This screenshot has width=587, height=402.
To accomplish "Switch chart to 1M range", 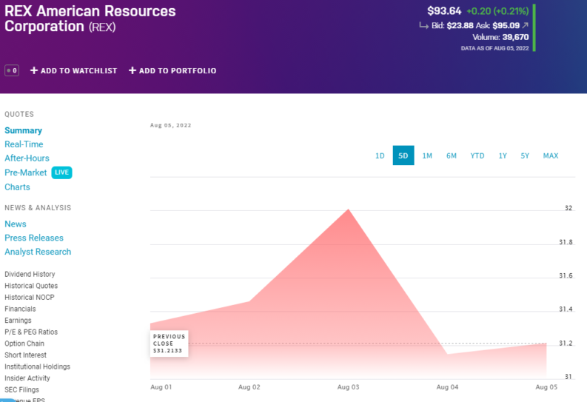I will click(x=427, y=155).
